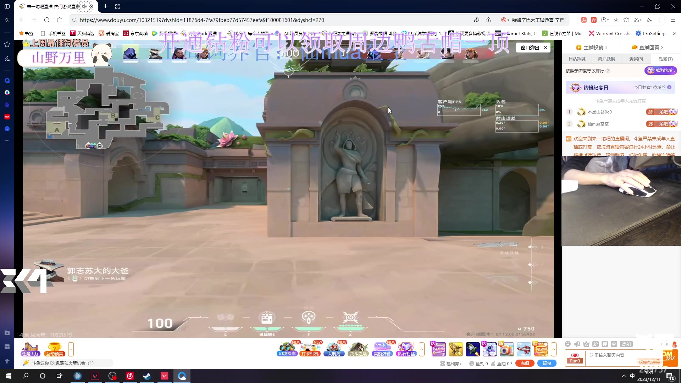Expand the activity list arrow next to 钻石粉丝
The height and width of the screenshot is (383, 681).
(x=422, y=349)
